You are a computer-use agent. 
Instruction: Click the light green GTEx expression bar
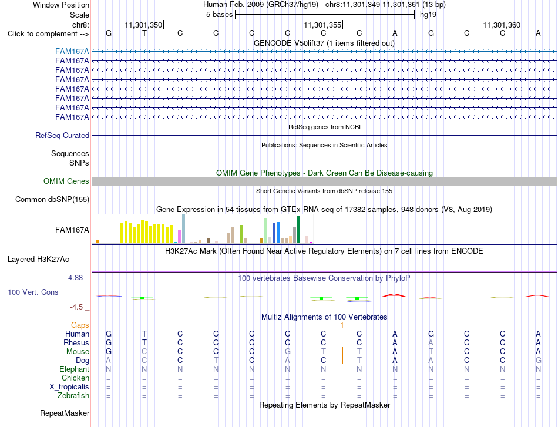tap(266, 231)
